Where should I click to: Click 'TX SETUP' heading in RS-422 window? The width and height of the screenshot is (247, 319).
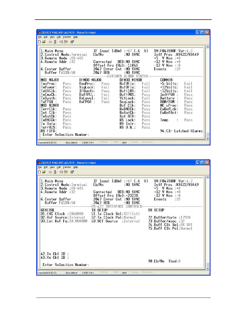click(x=99, y=210)
